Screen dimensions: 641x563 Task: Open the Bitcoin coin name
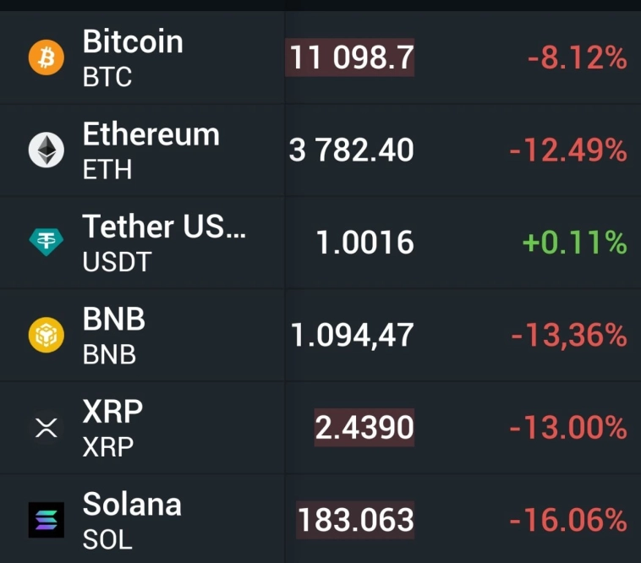pos(133,41)
